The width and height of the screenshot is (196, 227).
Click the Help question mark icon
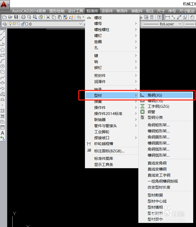pos(159,17)
